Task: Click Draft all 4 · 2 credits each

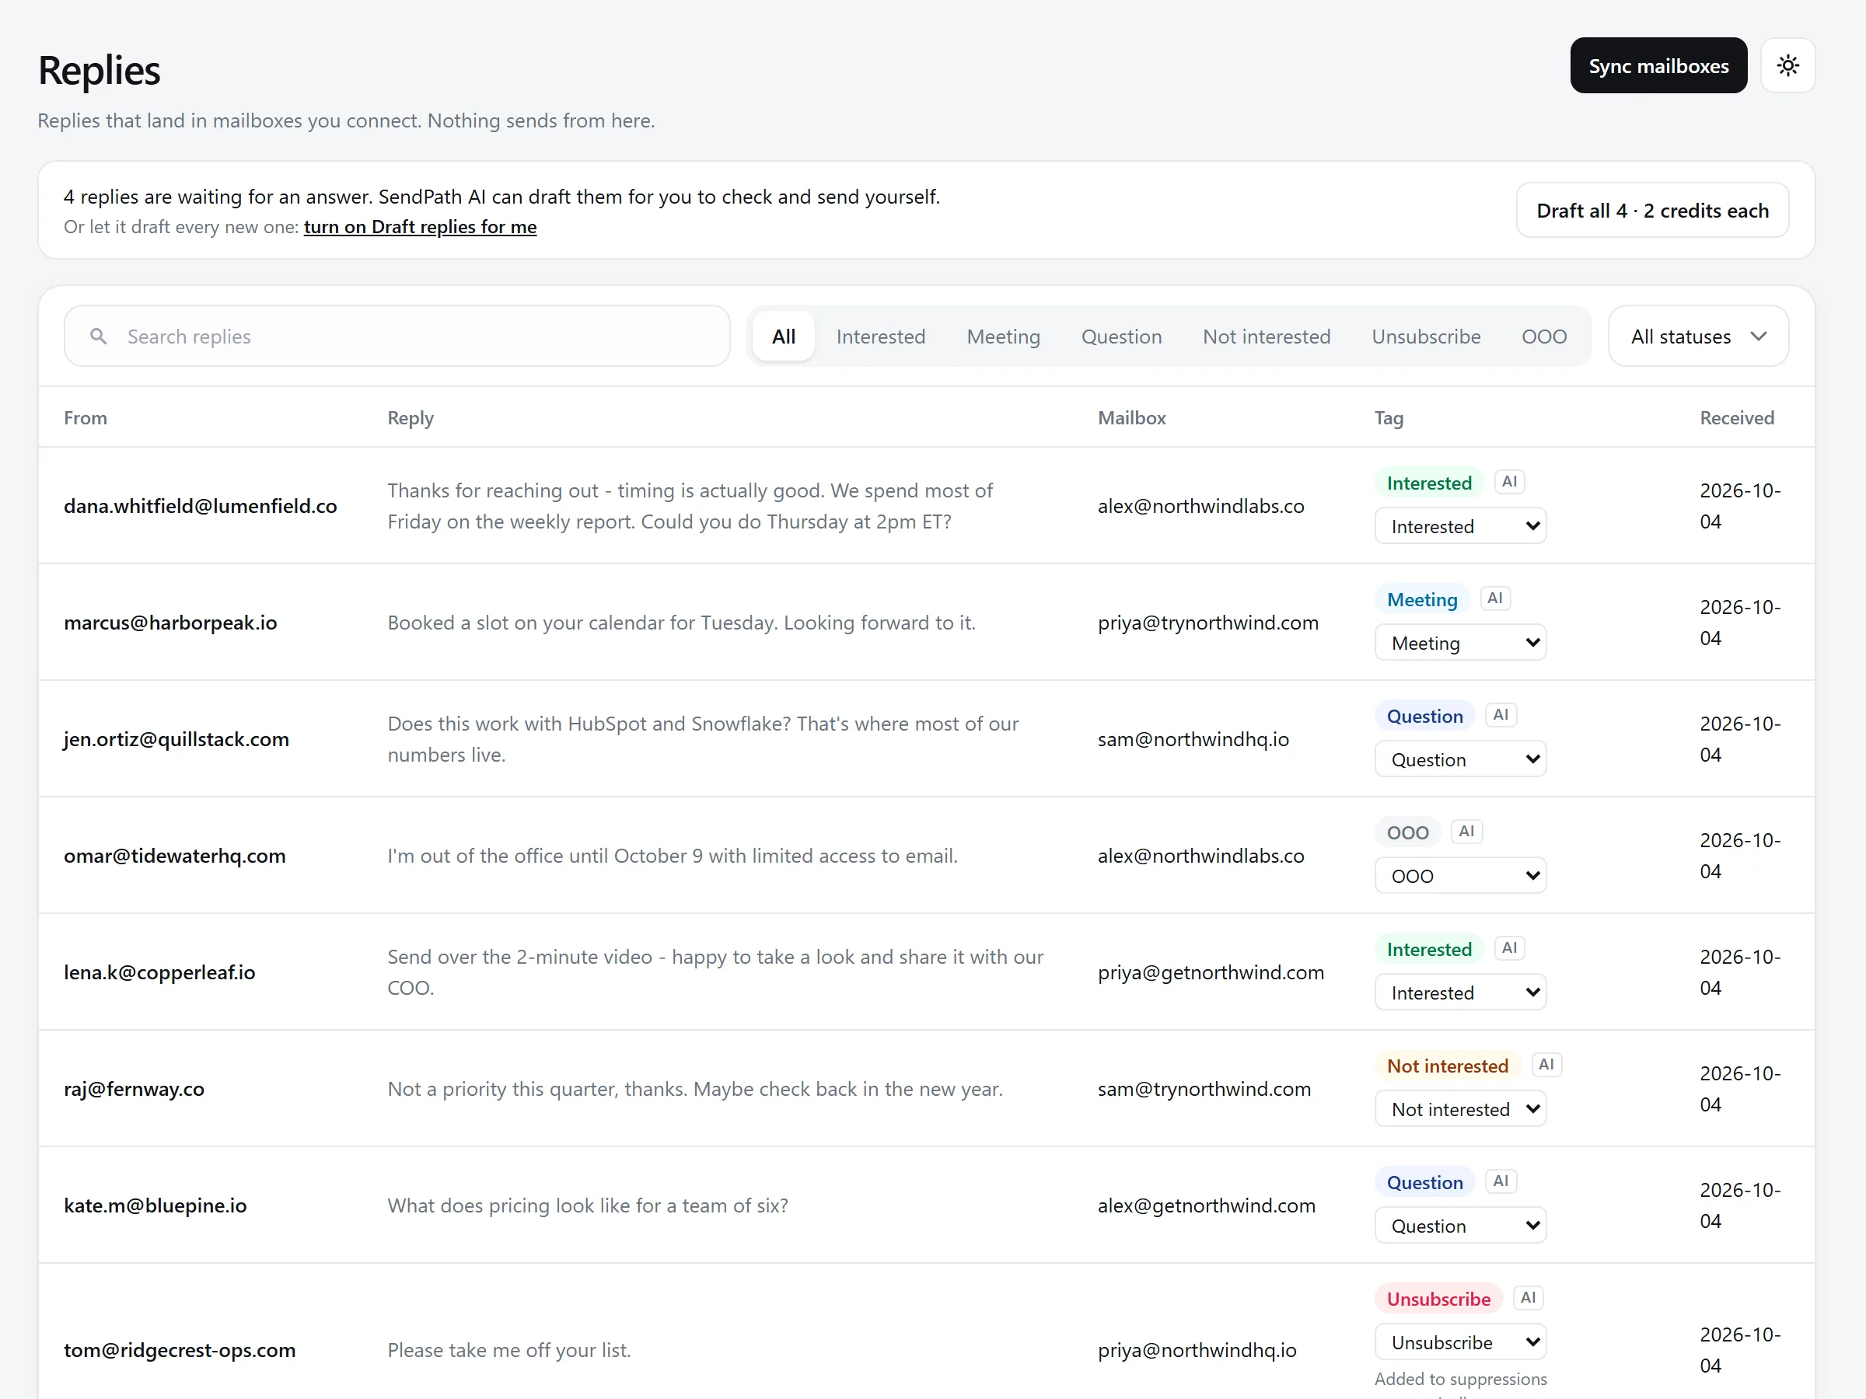Action: (x=1651, y=210)
